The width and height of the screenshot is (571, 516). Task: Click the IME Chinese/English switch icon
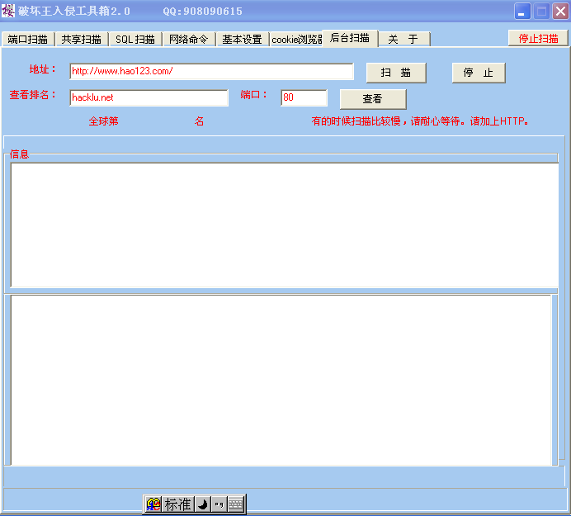[153, 504]
